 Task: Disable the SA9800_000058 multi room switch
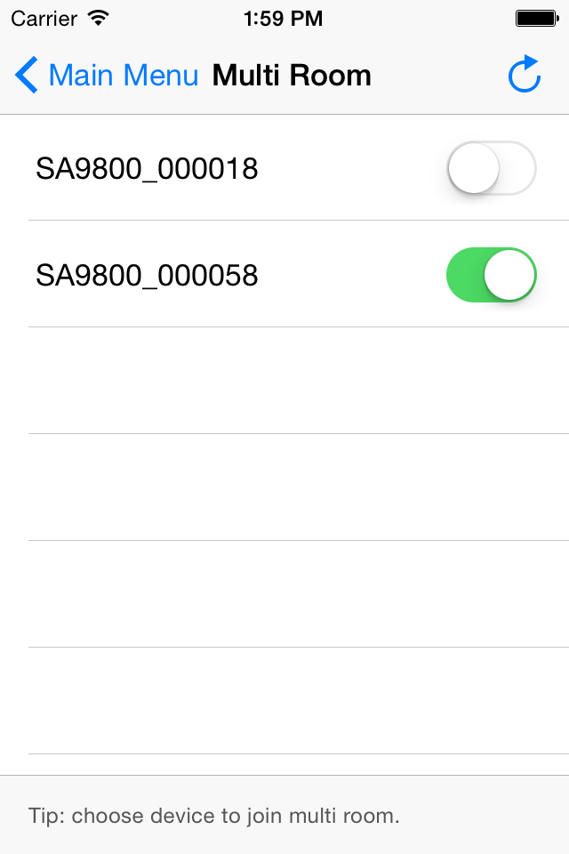coord(491,275)
